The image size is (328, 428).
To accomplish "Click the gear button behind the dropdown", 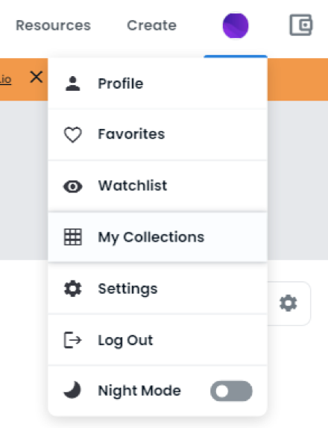I will click(x=288, y=303).
